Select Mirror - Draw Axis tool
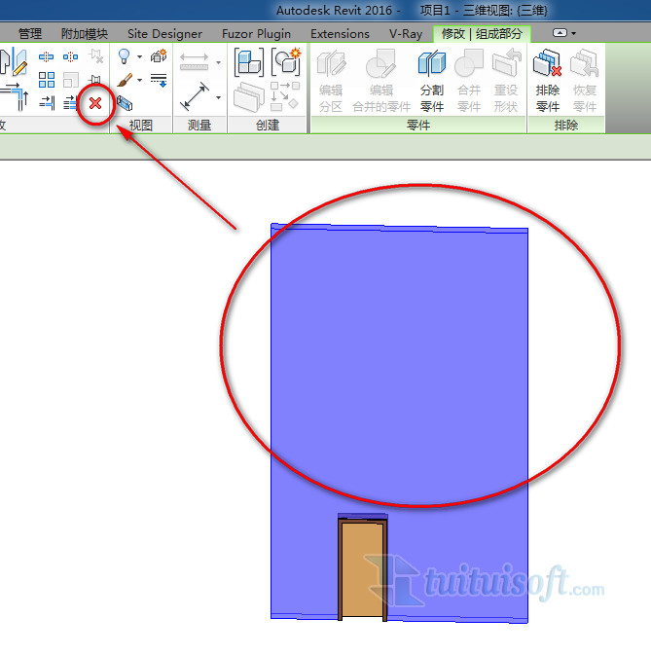 tap(19, 61)
